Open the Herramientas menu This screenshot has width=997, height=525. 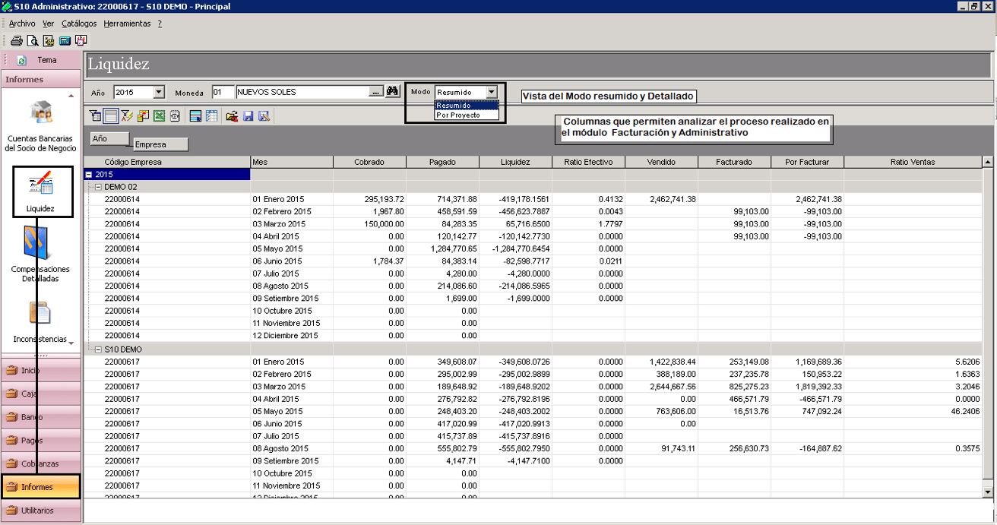127,24
